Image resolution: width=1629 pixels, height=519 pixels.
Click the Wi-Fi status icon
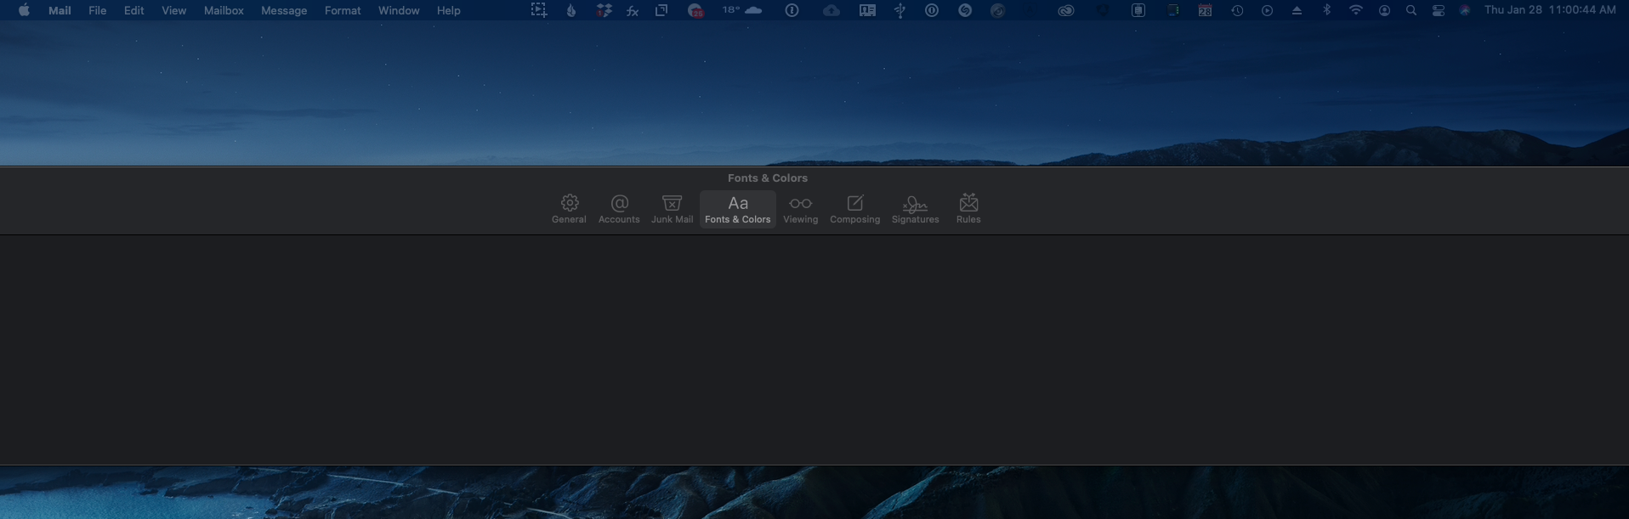point(1356,10)
